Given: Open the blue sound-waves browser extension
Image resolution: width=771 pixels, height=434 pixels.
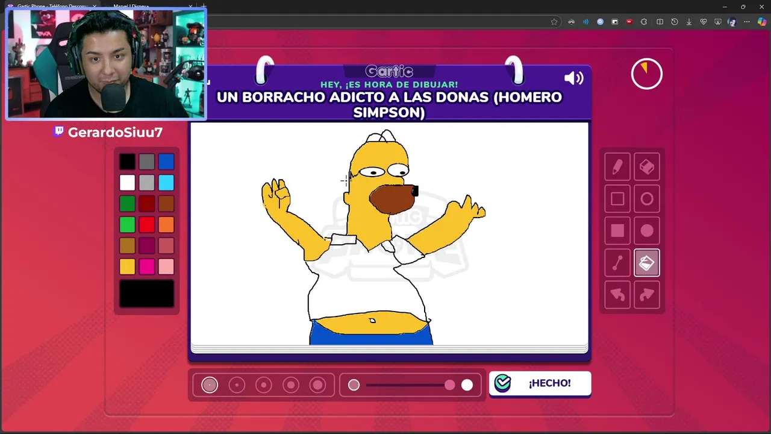Looking at the screenshot, I should (x=585, y=22).
